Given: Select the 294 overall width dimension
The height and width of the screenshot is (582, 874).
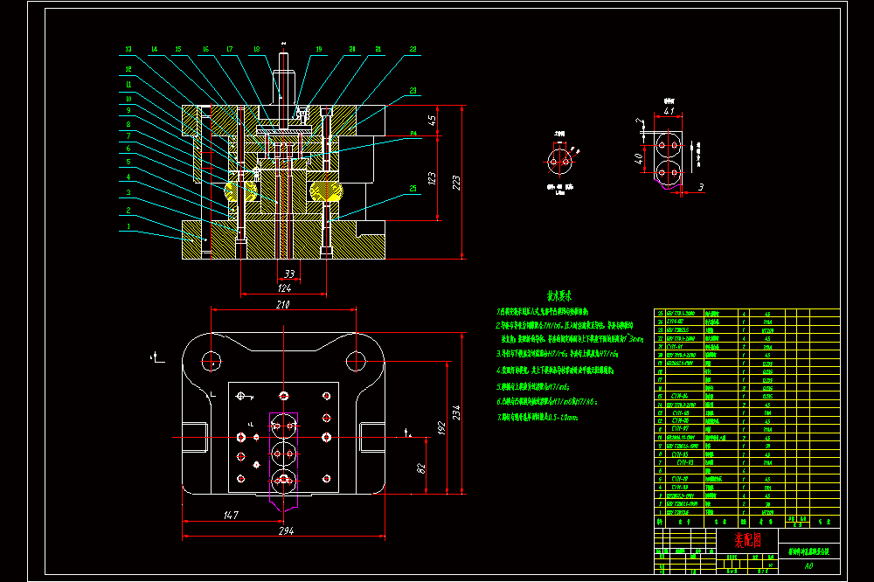Looking at the screenshot, I should pyautogui.click(x=286, y=530).
